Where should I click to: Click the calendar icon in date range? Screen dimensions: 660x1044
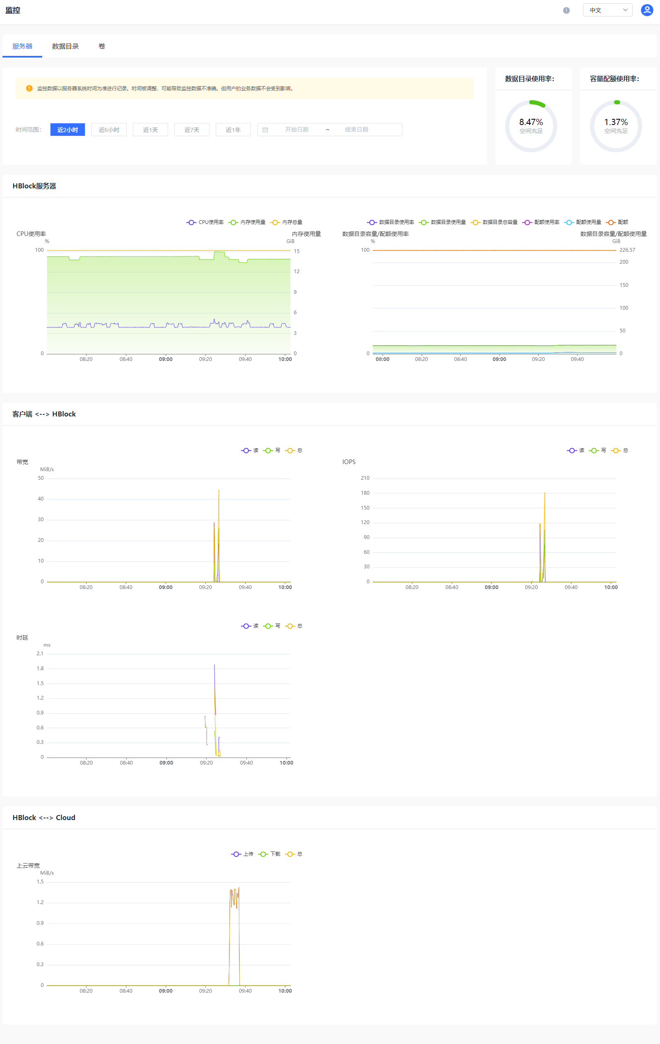click(x=265, y=130)
